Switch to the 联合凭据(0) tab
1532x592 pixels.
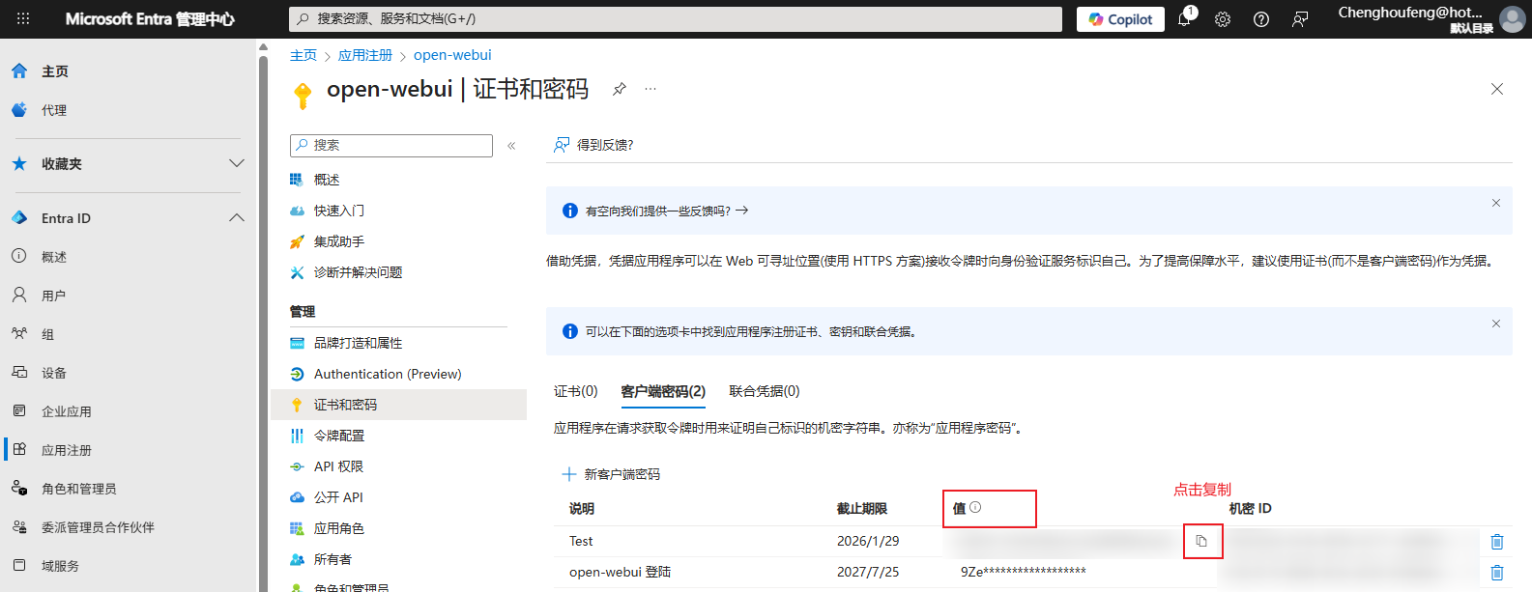click(x=764, y=391)
